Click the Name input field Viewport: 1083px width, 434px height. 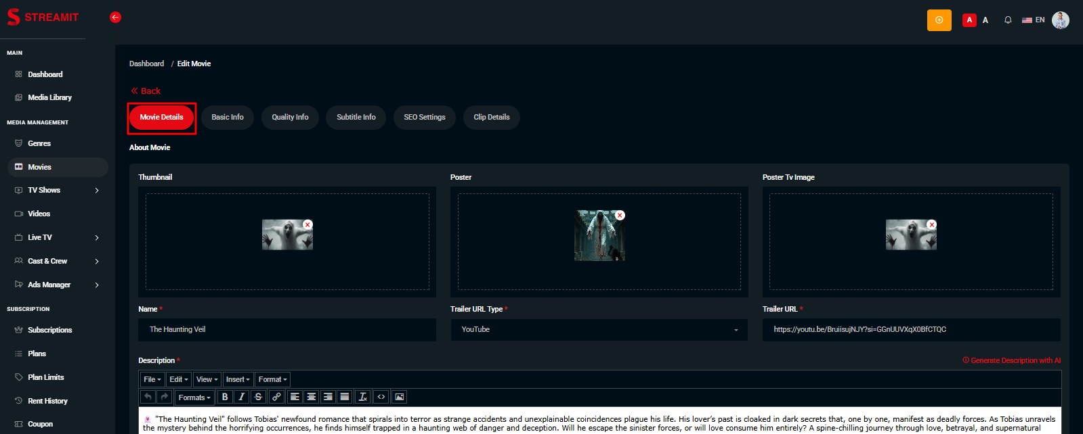click(287, 330)
